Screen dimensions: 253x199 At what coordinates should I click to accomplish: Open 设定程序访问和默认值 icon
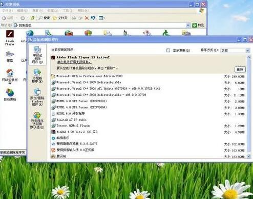[37, 120]
